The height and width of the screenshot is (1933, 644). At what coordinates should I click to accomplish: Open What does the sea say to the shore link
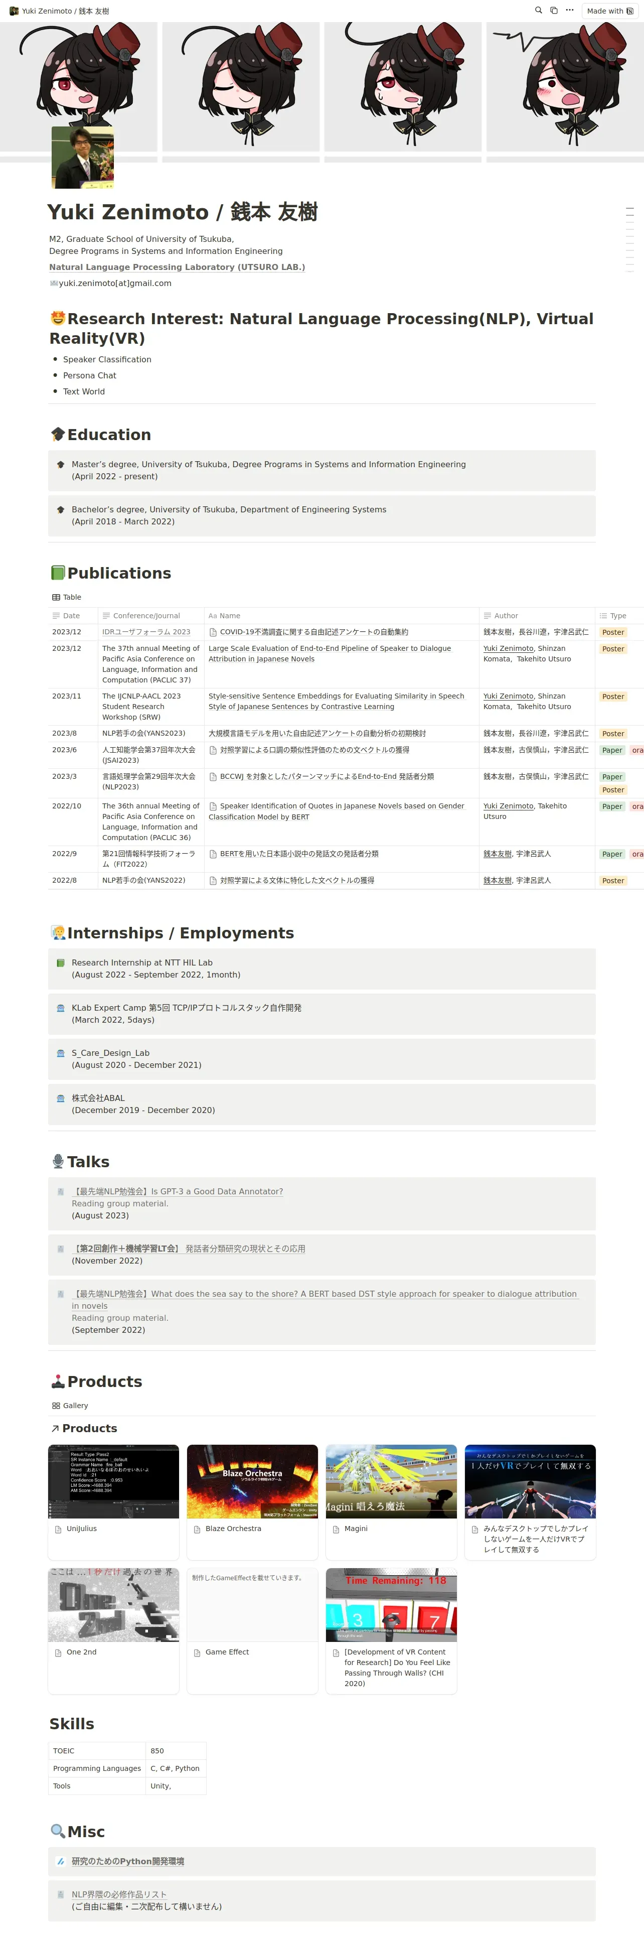[326, 1300]
